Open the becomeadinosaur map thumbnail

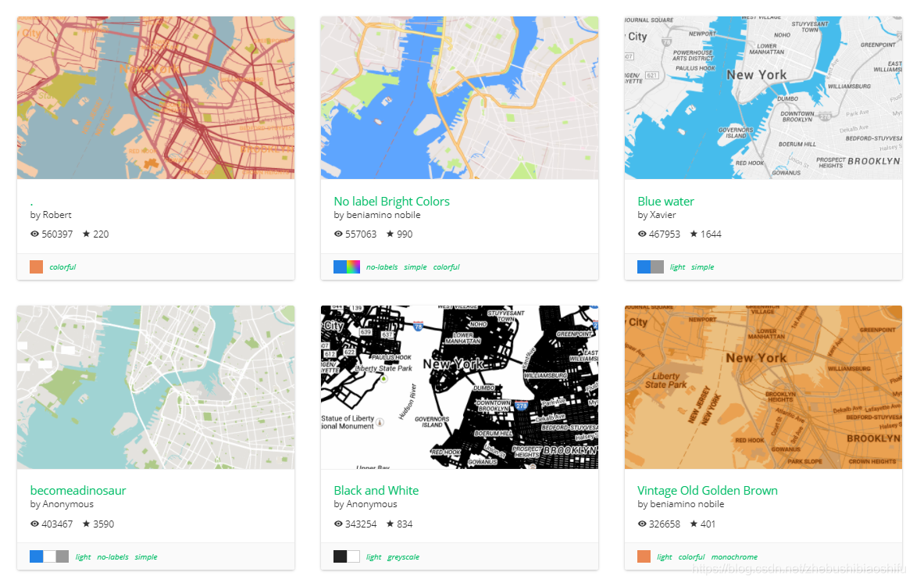[155, 388]
